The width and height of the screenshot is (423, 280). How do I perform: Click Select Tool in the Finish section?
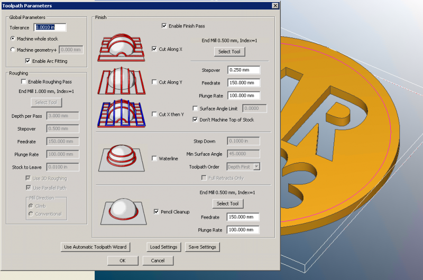[229, 51]
